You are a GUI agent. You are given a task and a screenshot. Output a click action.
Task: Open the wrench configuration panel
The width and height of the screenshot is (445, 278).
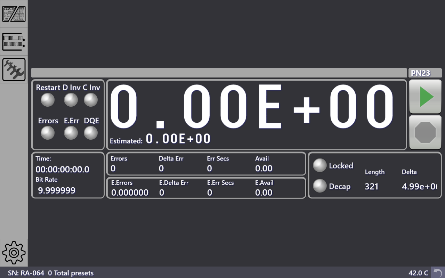point(14,69)
